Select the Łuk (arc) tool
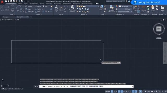167x93 pixels. 18,8
